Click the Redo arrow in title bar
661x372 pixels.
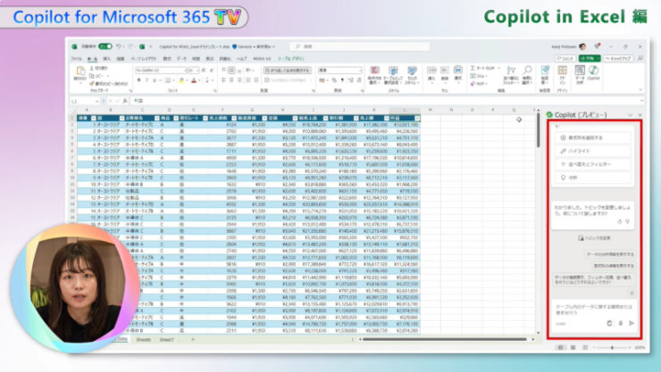click(x=130, y=46)
